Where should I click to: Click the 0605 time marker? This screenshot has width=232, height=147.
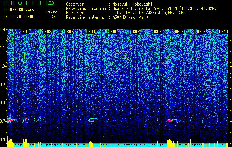click(x=113, y=32)
